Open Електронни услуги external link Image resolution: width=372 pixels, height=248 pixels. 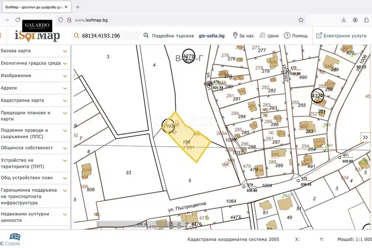pyautogui.click(x=341, y=36)
